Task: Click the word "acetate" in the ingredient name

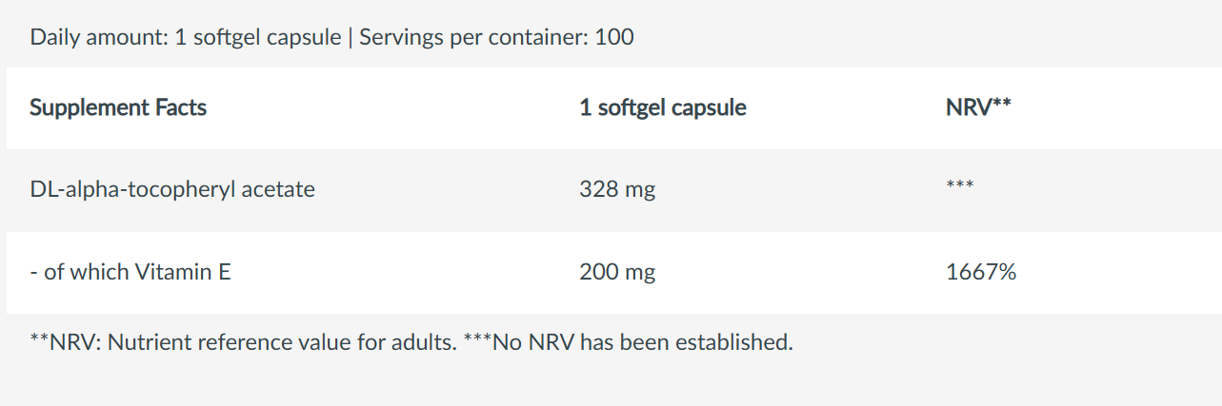Action: coord(278,189)
